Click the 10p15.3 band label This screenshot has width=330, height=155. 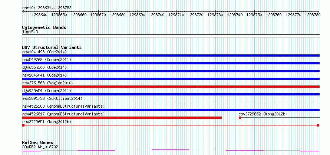pos(30,32)
